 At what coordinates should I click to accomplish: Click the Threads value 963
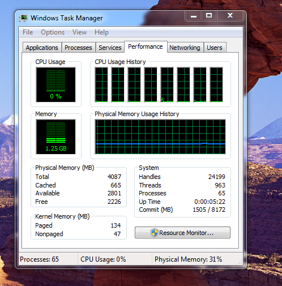[220, 185]
